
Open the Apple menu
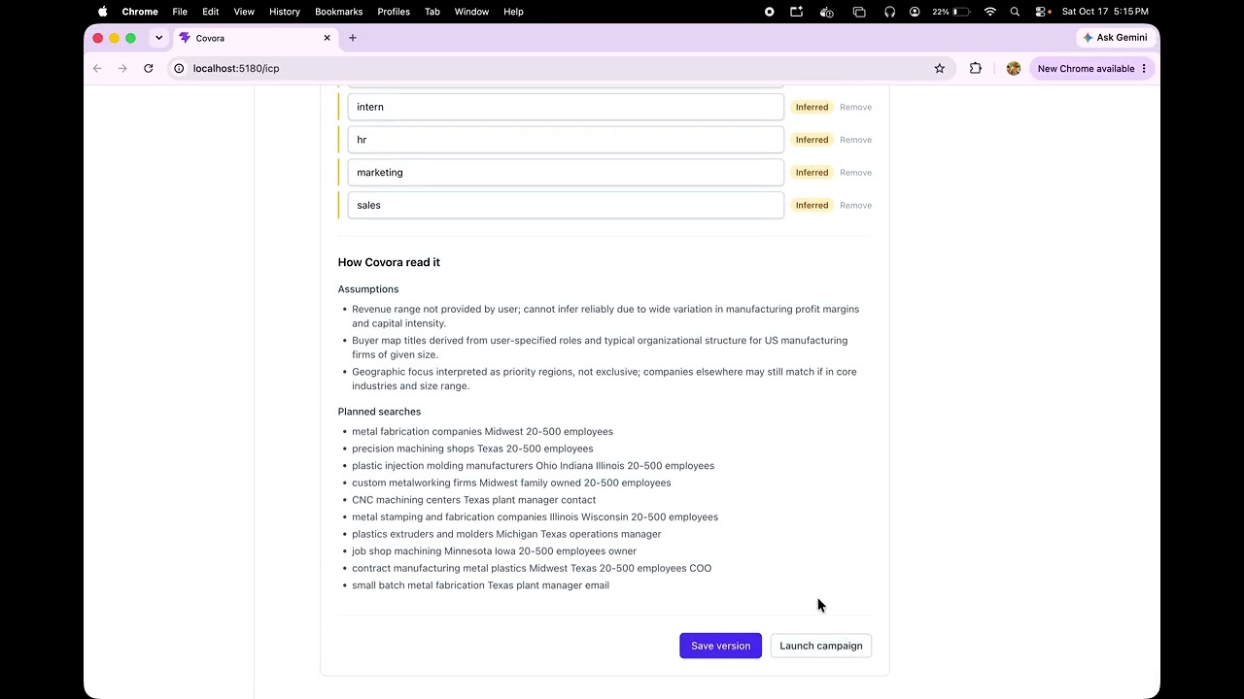coord(102,12)
